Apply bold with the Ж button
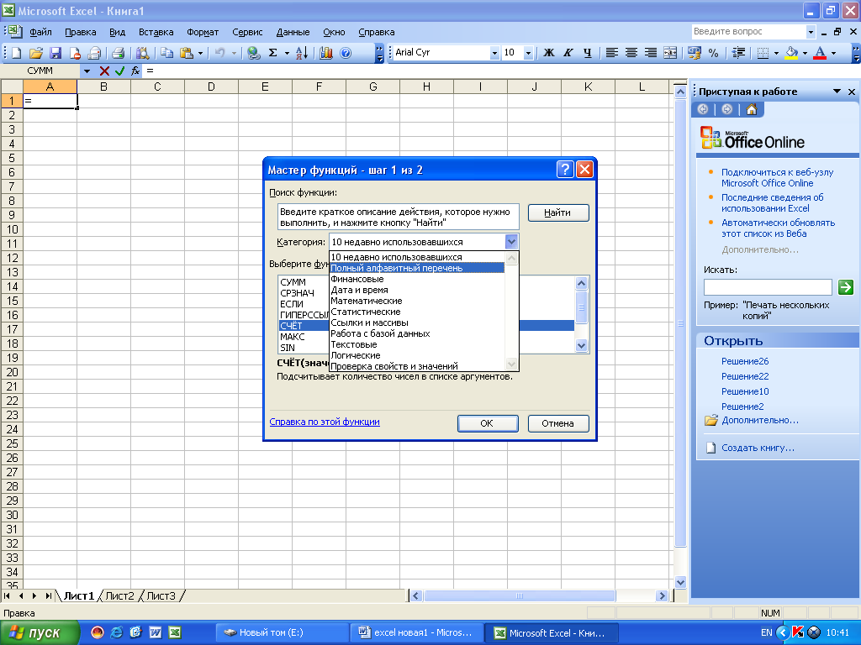The height and width of the screenshot is (645, 861). coord(548,53)
